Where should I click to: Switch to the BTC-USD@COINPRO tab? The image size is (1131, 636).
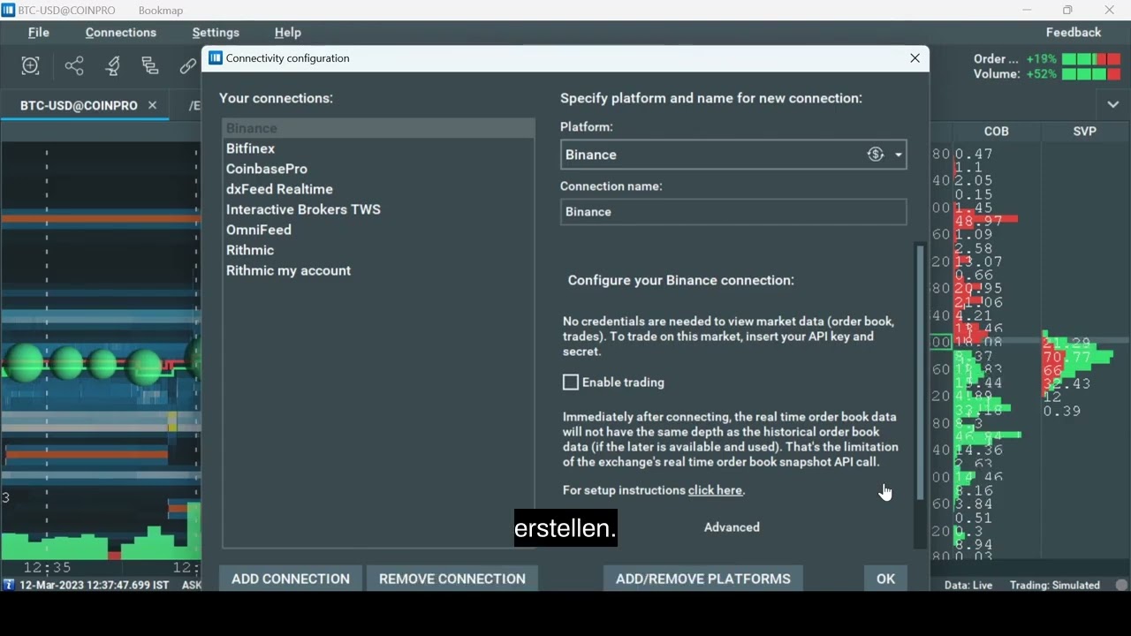point(79,105)
